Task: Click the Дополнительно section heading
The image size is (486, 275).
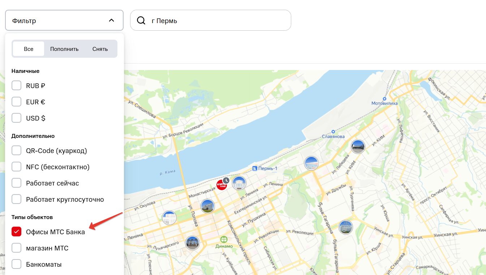Action: 33,136
